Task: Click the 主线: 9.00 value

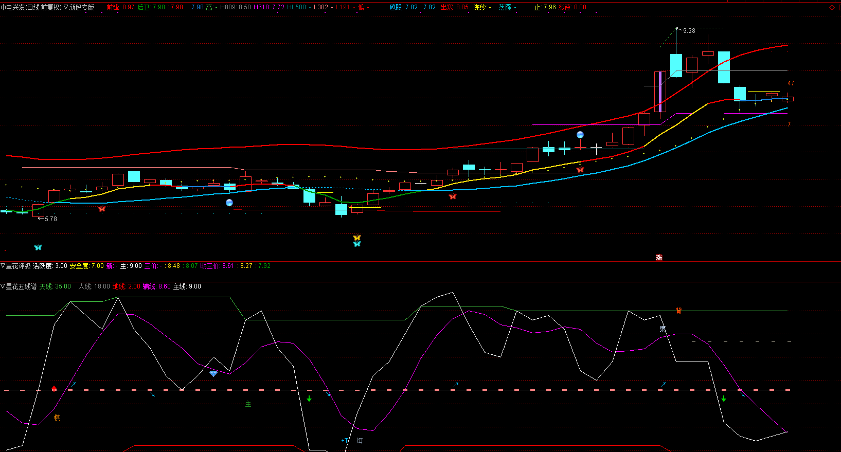Action: [x=187, y=286]
